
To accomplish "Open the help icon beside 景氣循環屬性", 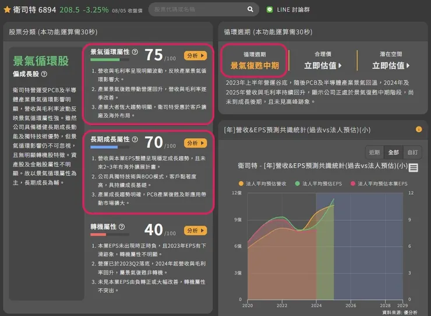I will pos(135,52).
